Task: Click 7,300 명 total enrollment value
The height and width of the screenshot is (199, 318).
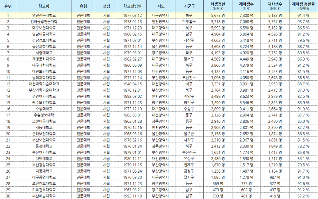Action: click(246, 16)
